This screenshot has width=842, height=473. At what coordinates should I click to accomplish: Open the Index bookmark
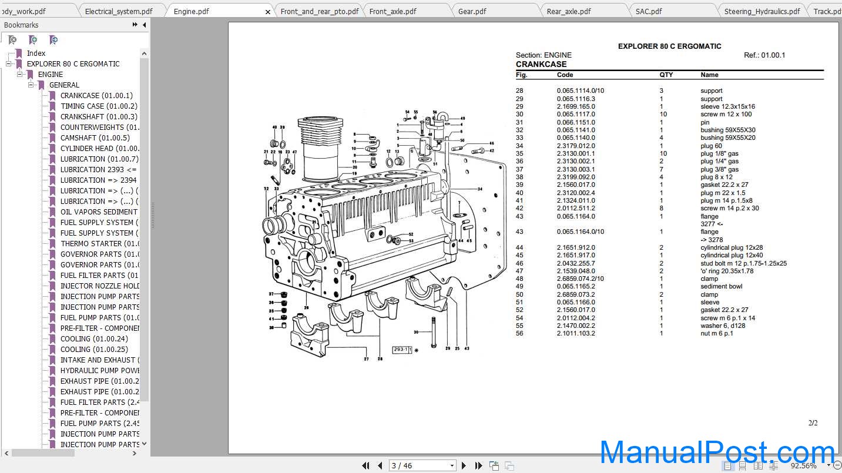coord(36,53)
